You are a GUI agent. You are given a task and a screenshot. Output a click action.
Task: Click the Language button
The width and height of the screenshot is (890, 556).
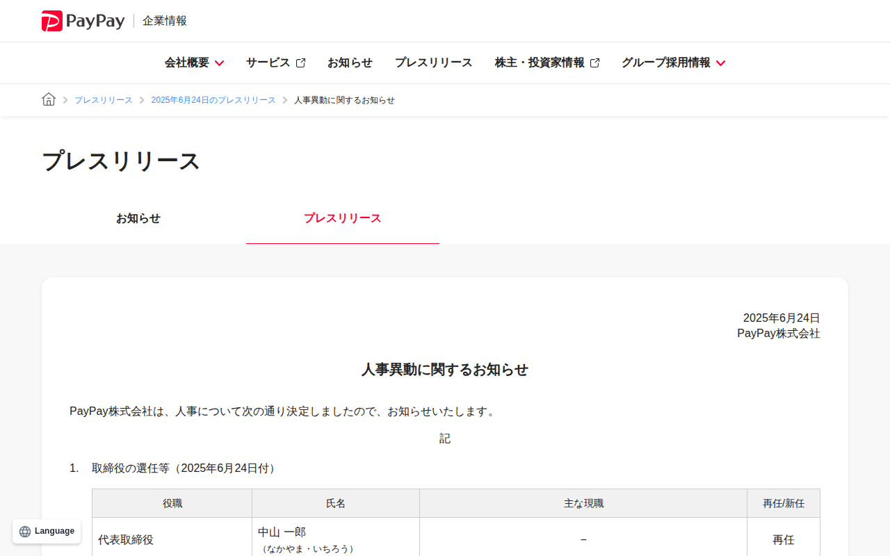(47, 532)
